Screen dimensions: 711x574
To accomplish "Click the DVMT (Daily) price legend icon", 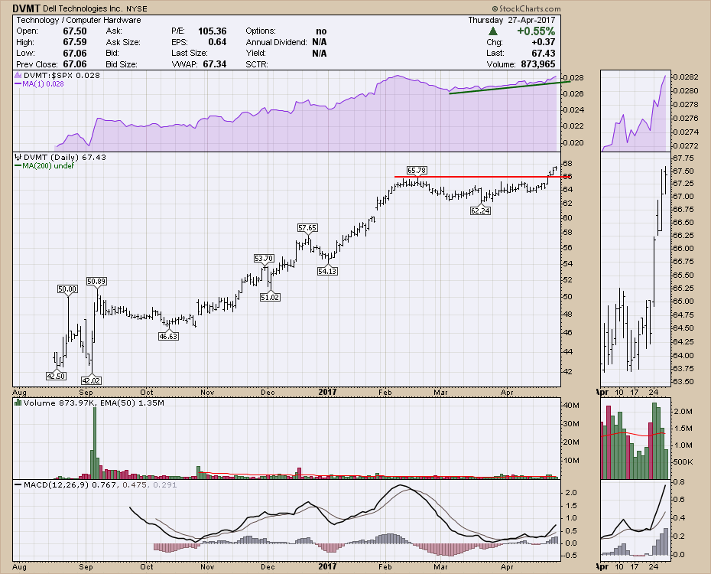I will 18,157.
